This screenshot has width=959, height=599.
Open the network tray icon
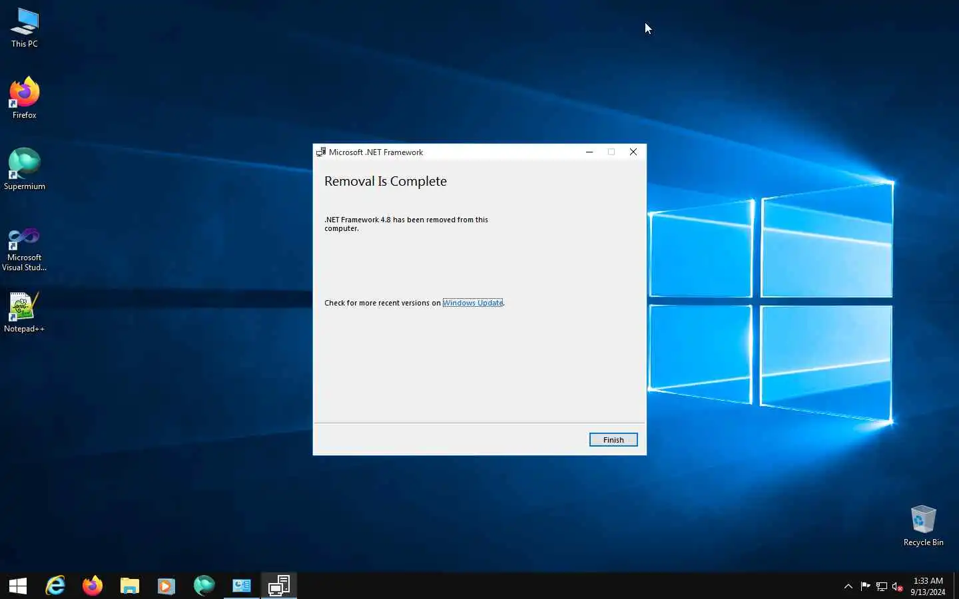click(x=882, y=586)
